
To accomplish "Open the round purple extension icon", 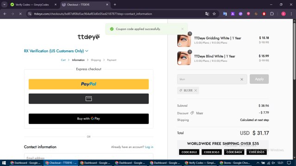I will pyautogui.click(x=240, y=14).
